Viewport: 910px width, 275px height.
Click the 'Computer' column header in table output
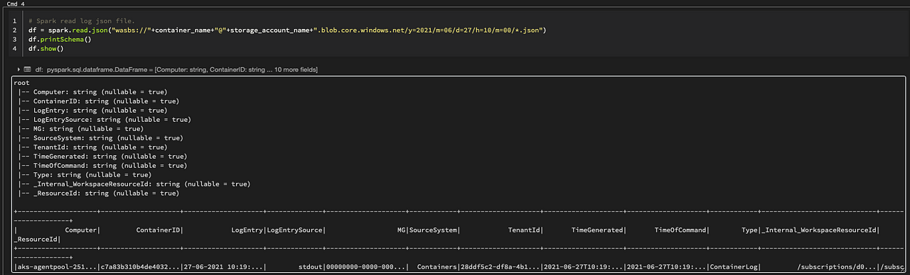tap(80, 230)
